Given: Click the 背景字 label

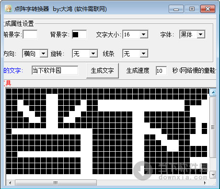Looking at the screenshot, I should tap(60, 34).
